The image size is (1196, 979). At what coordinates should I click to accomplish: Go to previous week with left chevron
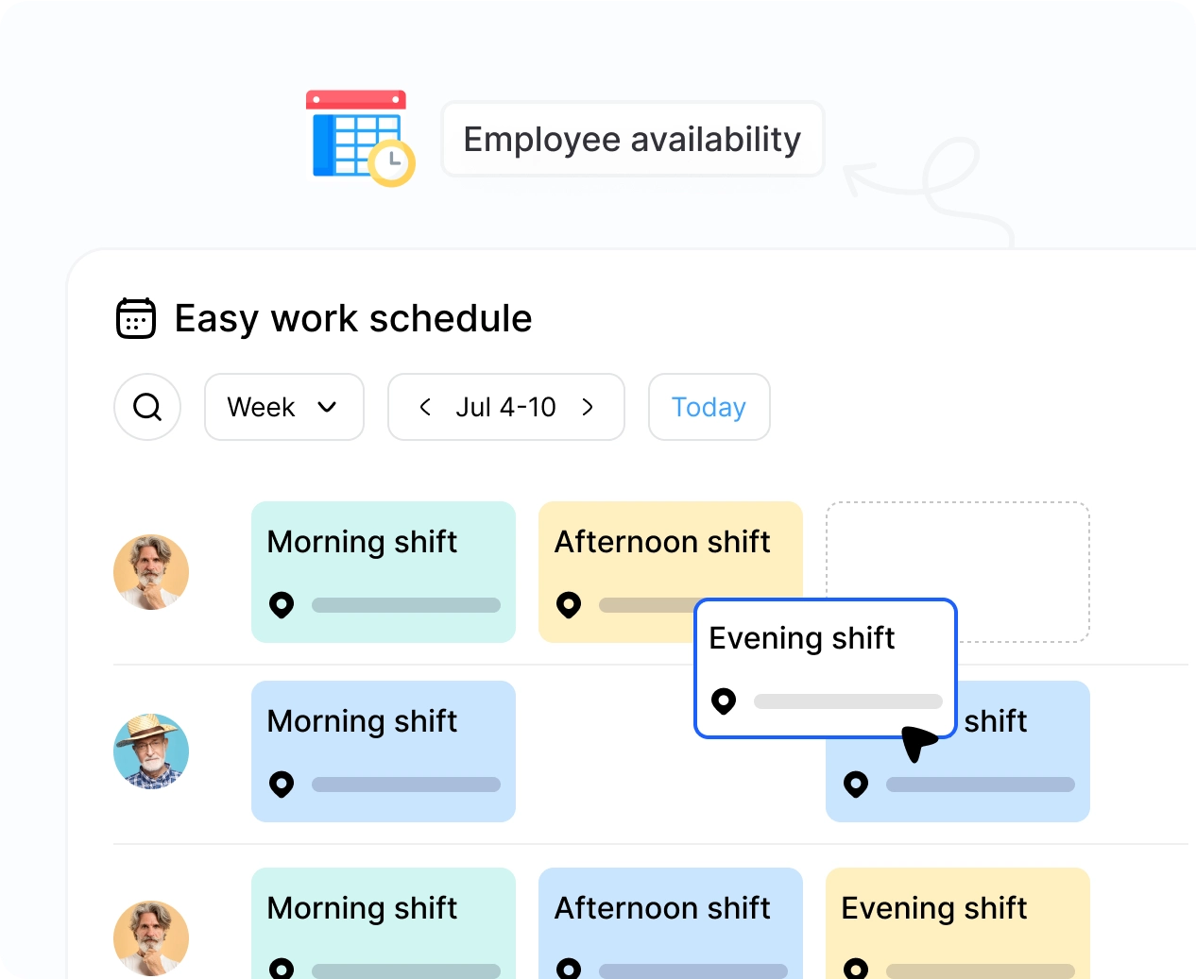tap(425, 407)
